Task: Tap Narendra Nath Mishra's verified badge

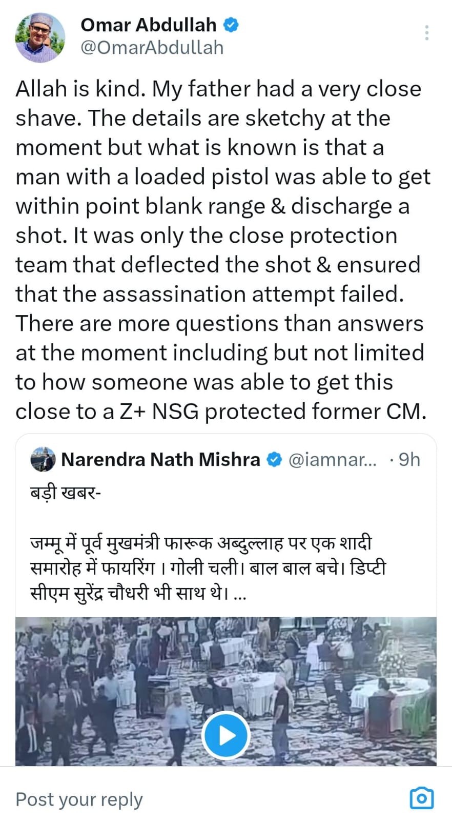Action: (275, 460)
